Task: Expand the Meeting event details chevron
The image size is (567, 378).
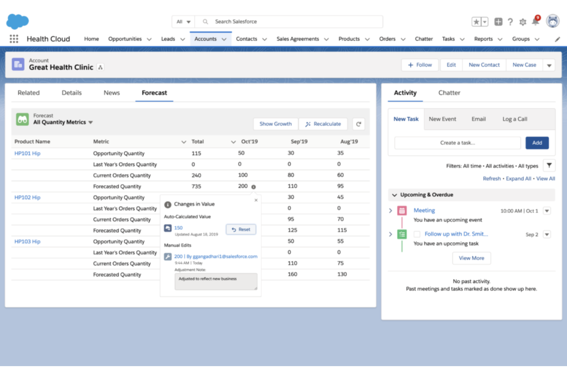Action: point(390,211)
